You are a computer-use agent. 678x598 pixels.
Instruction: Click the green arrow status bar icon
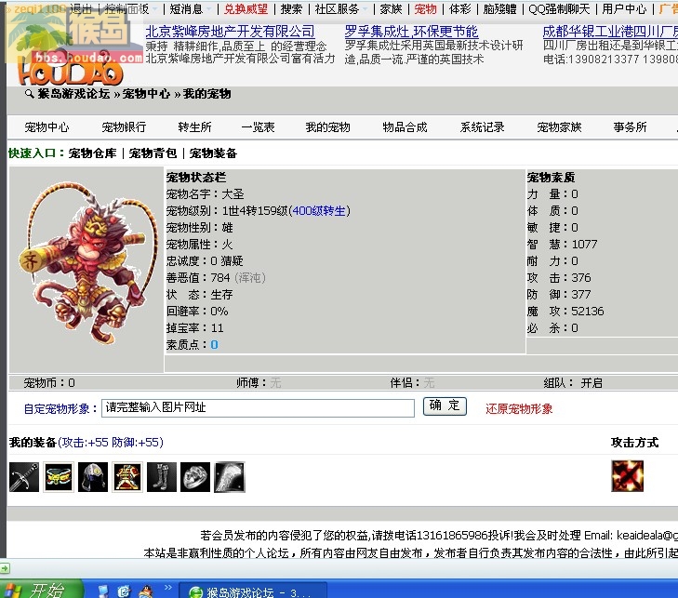pos(5,568)
